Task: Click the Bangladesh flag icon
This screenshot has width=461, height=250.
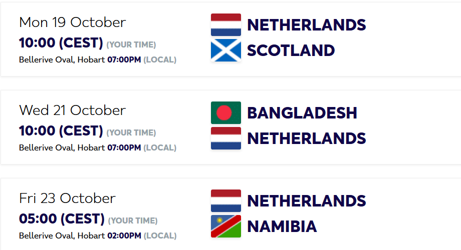Action: click(x=226, y=113)
